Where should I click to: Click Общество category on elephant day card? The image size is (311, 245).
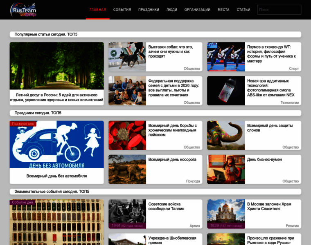point(291,147)
